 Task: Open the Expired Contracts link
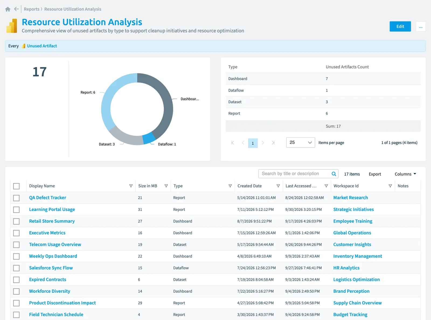pyautogui.click(x=47, y=280)
